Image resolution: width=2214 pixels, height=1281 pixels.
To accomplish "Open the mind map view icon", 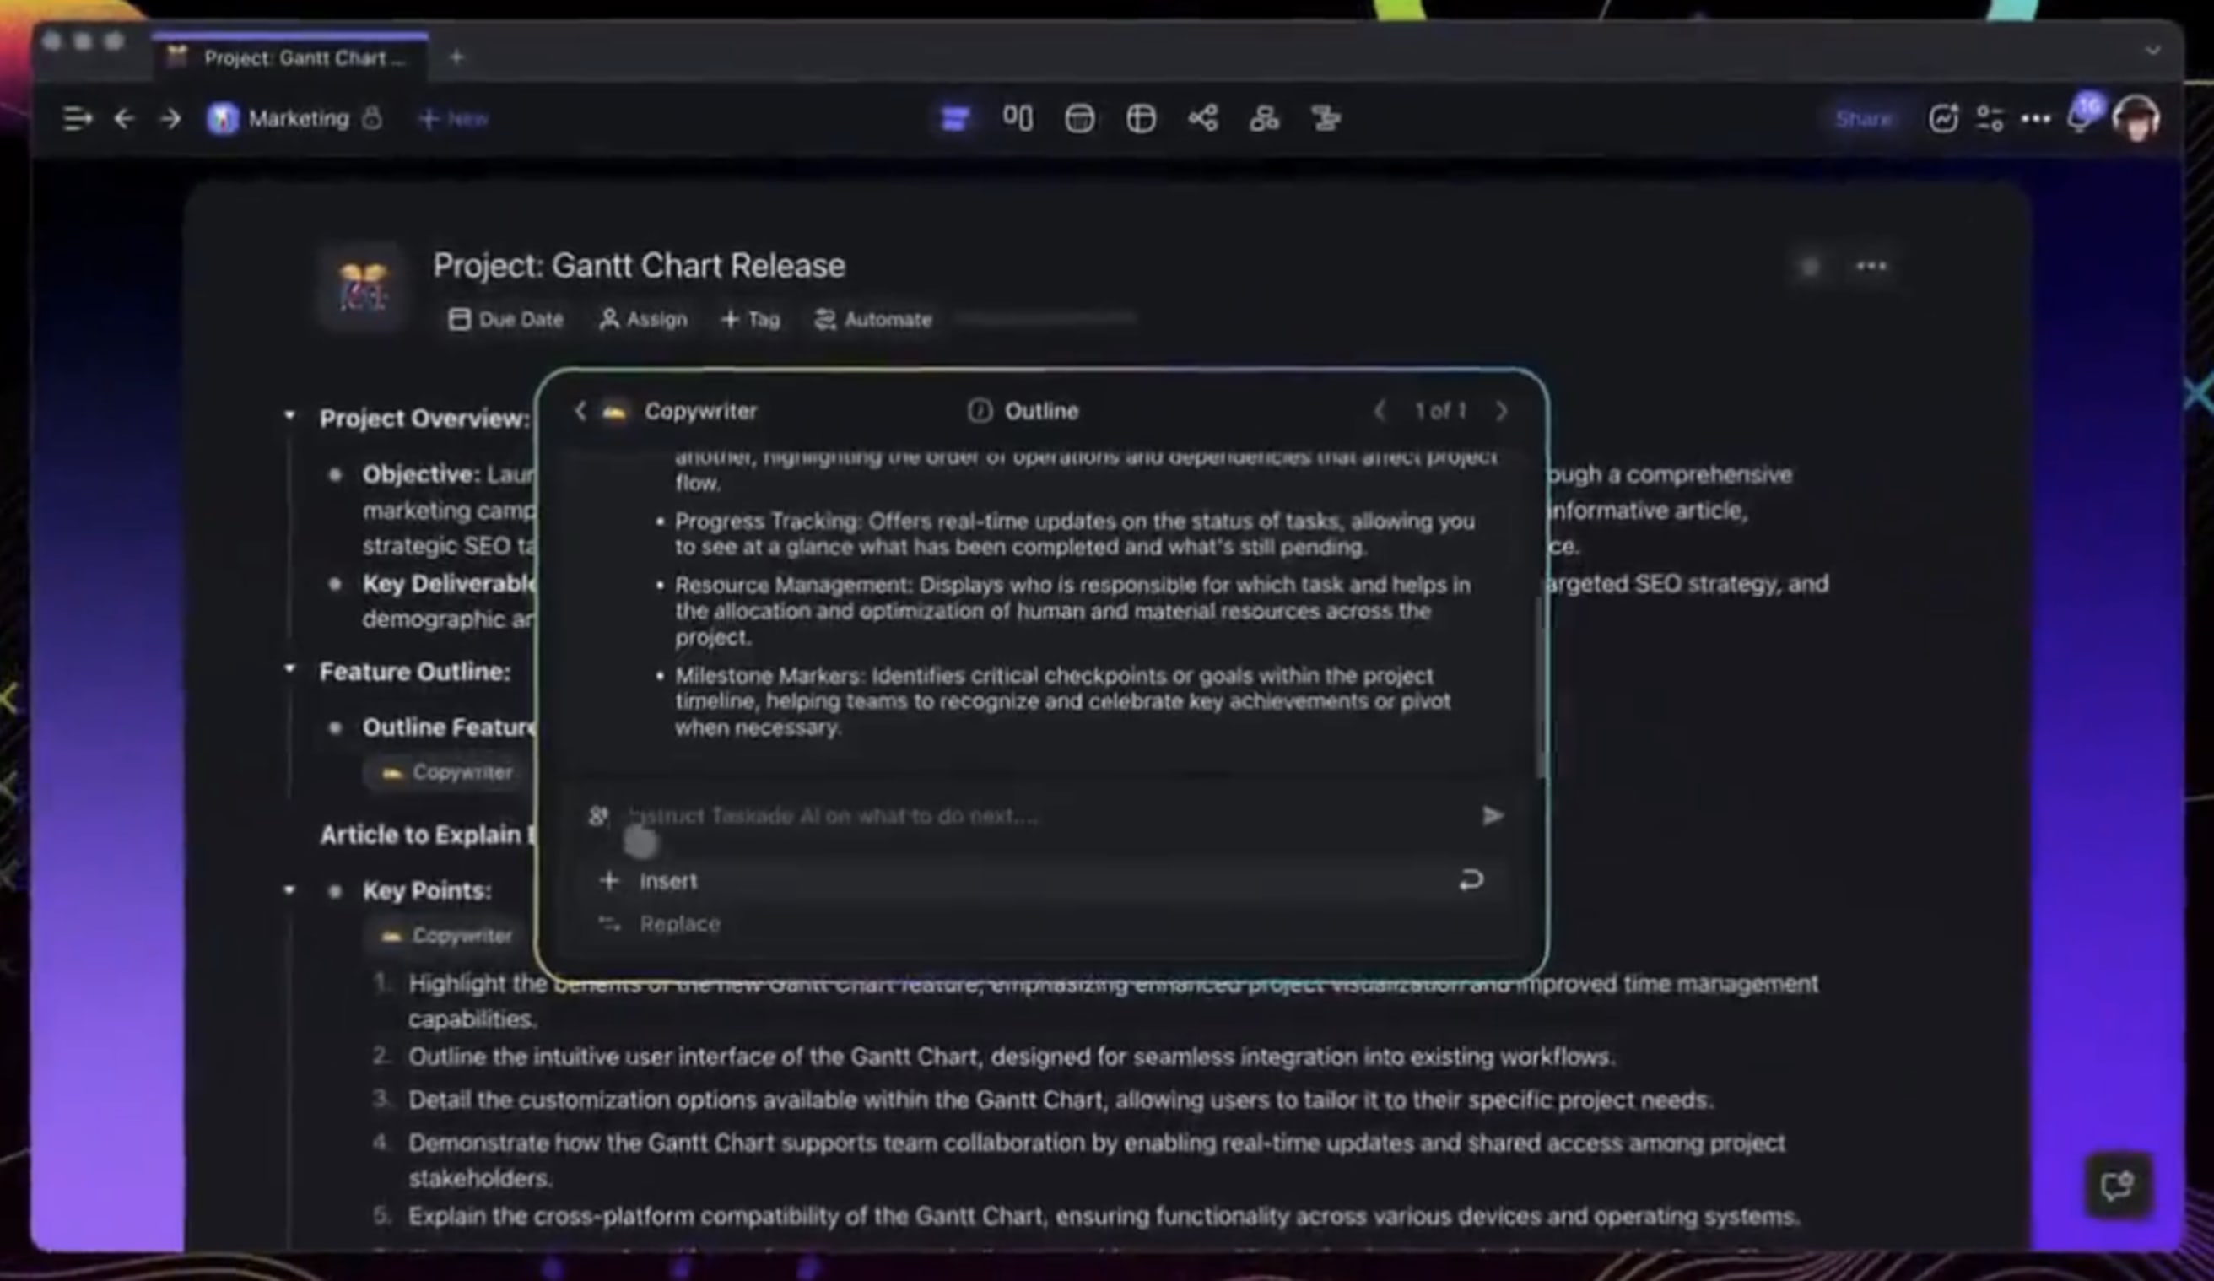I will pos(1202,118).
